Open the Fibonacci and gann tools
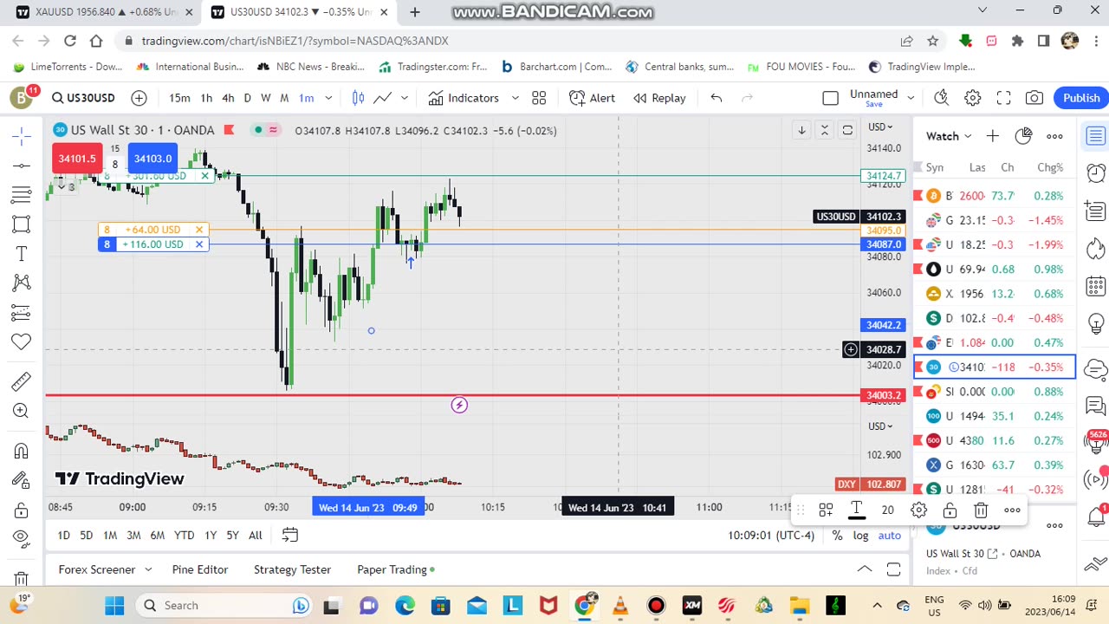 click(x=22, y=195)
